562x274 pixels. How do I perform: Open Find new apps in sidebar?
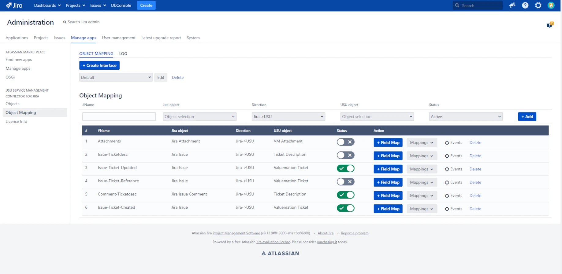(x=19, y=60)
